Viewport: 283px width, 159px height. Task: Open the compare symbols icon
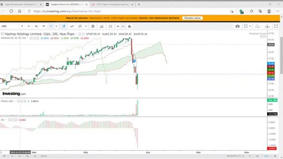(80, 26)
